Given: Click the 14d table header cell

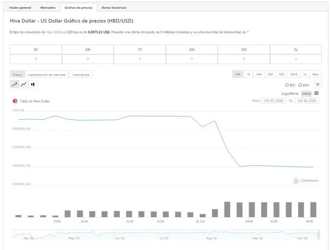Looking at the screenshot, I should (x=192, y=49).
